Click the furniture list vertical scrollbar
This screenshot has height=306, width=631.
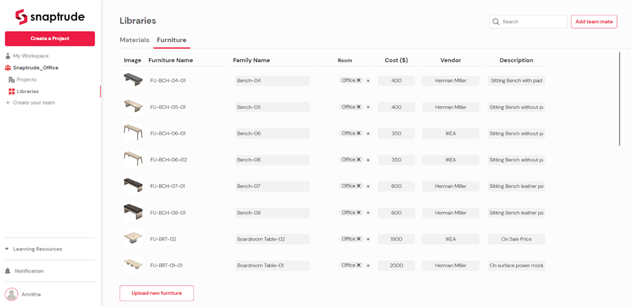(x=619, y=98)
